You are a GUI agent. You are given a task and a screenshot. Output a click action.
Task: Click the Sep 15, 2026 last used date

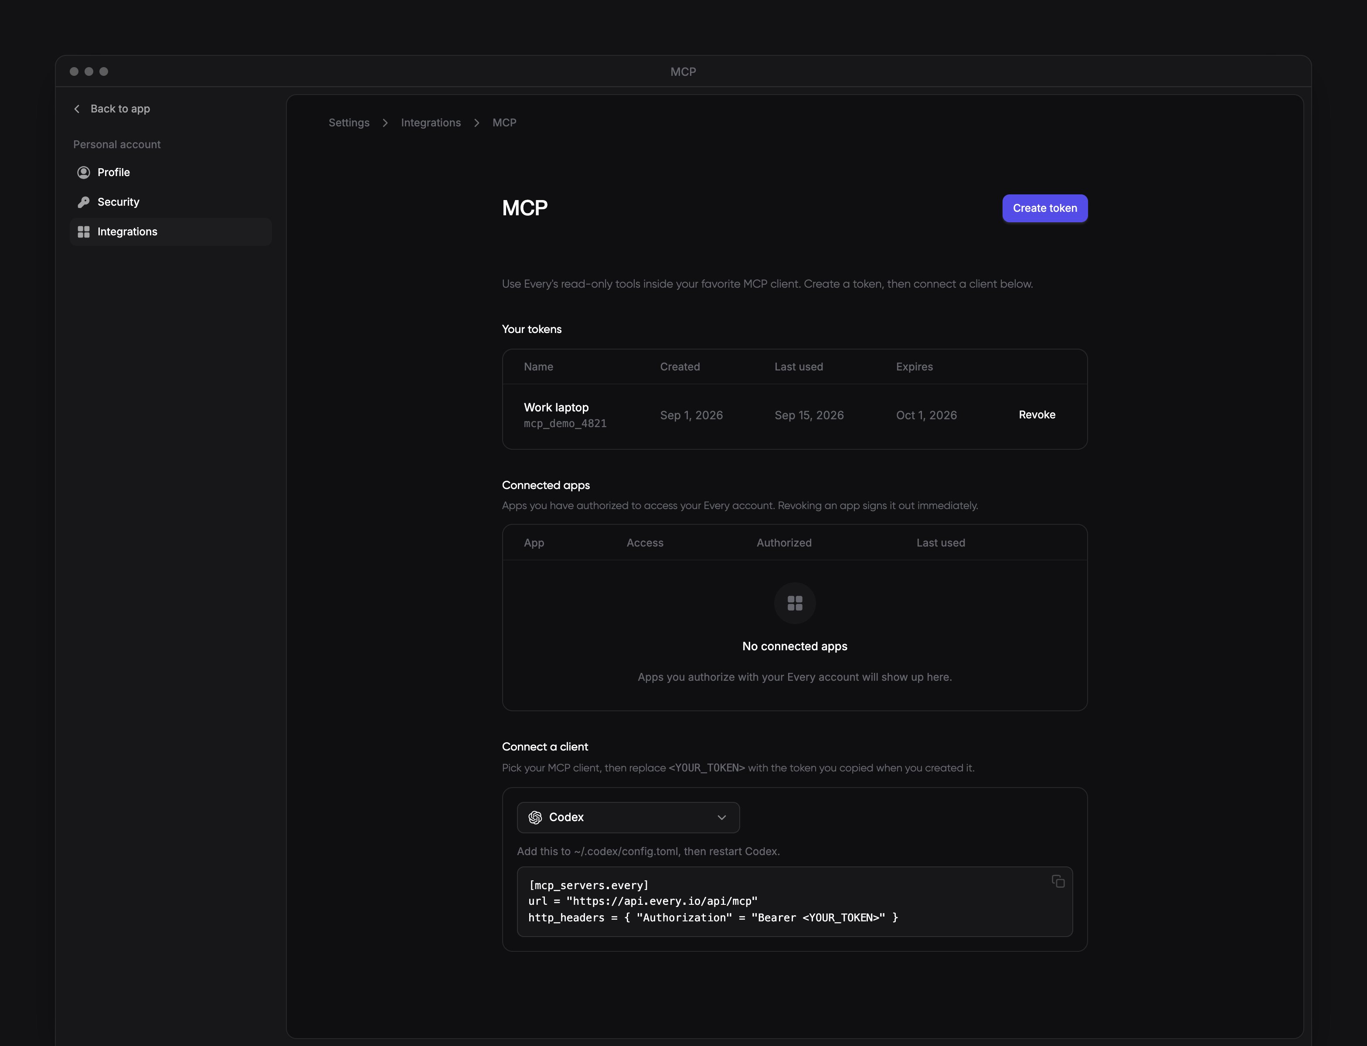click(808, 415)
